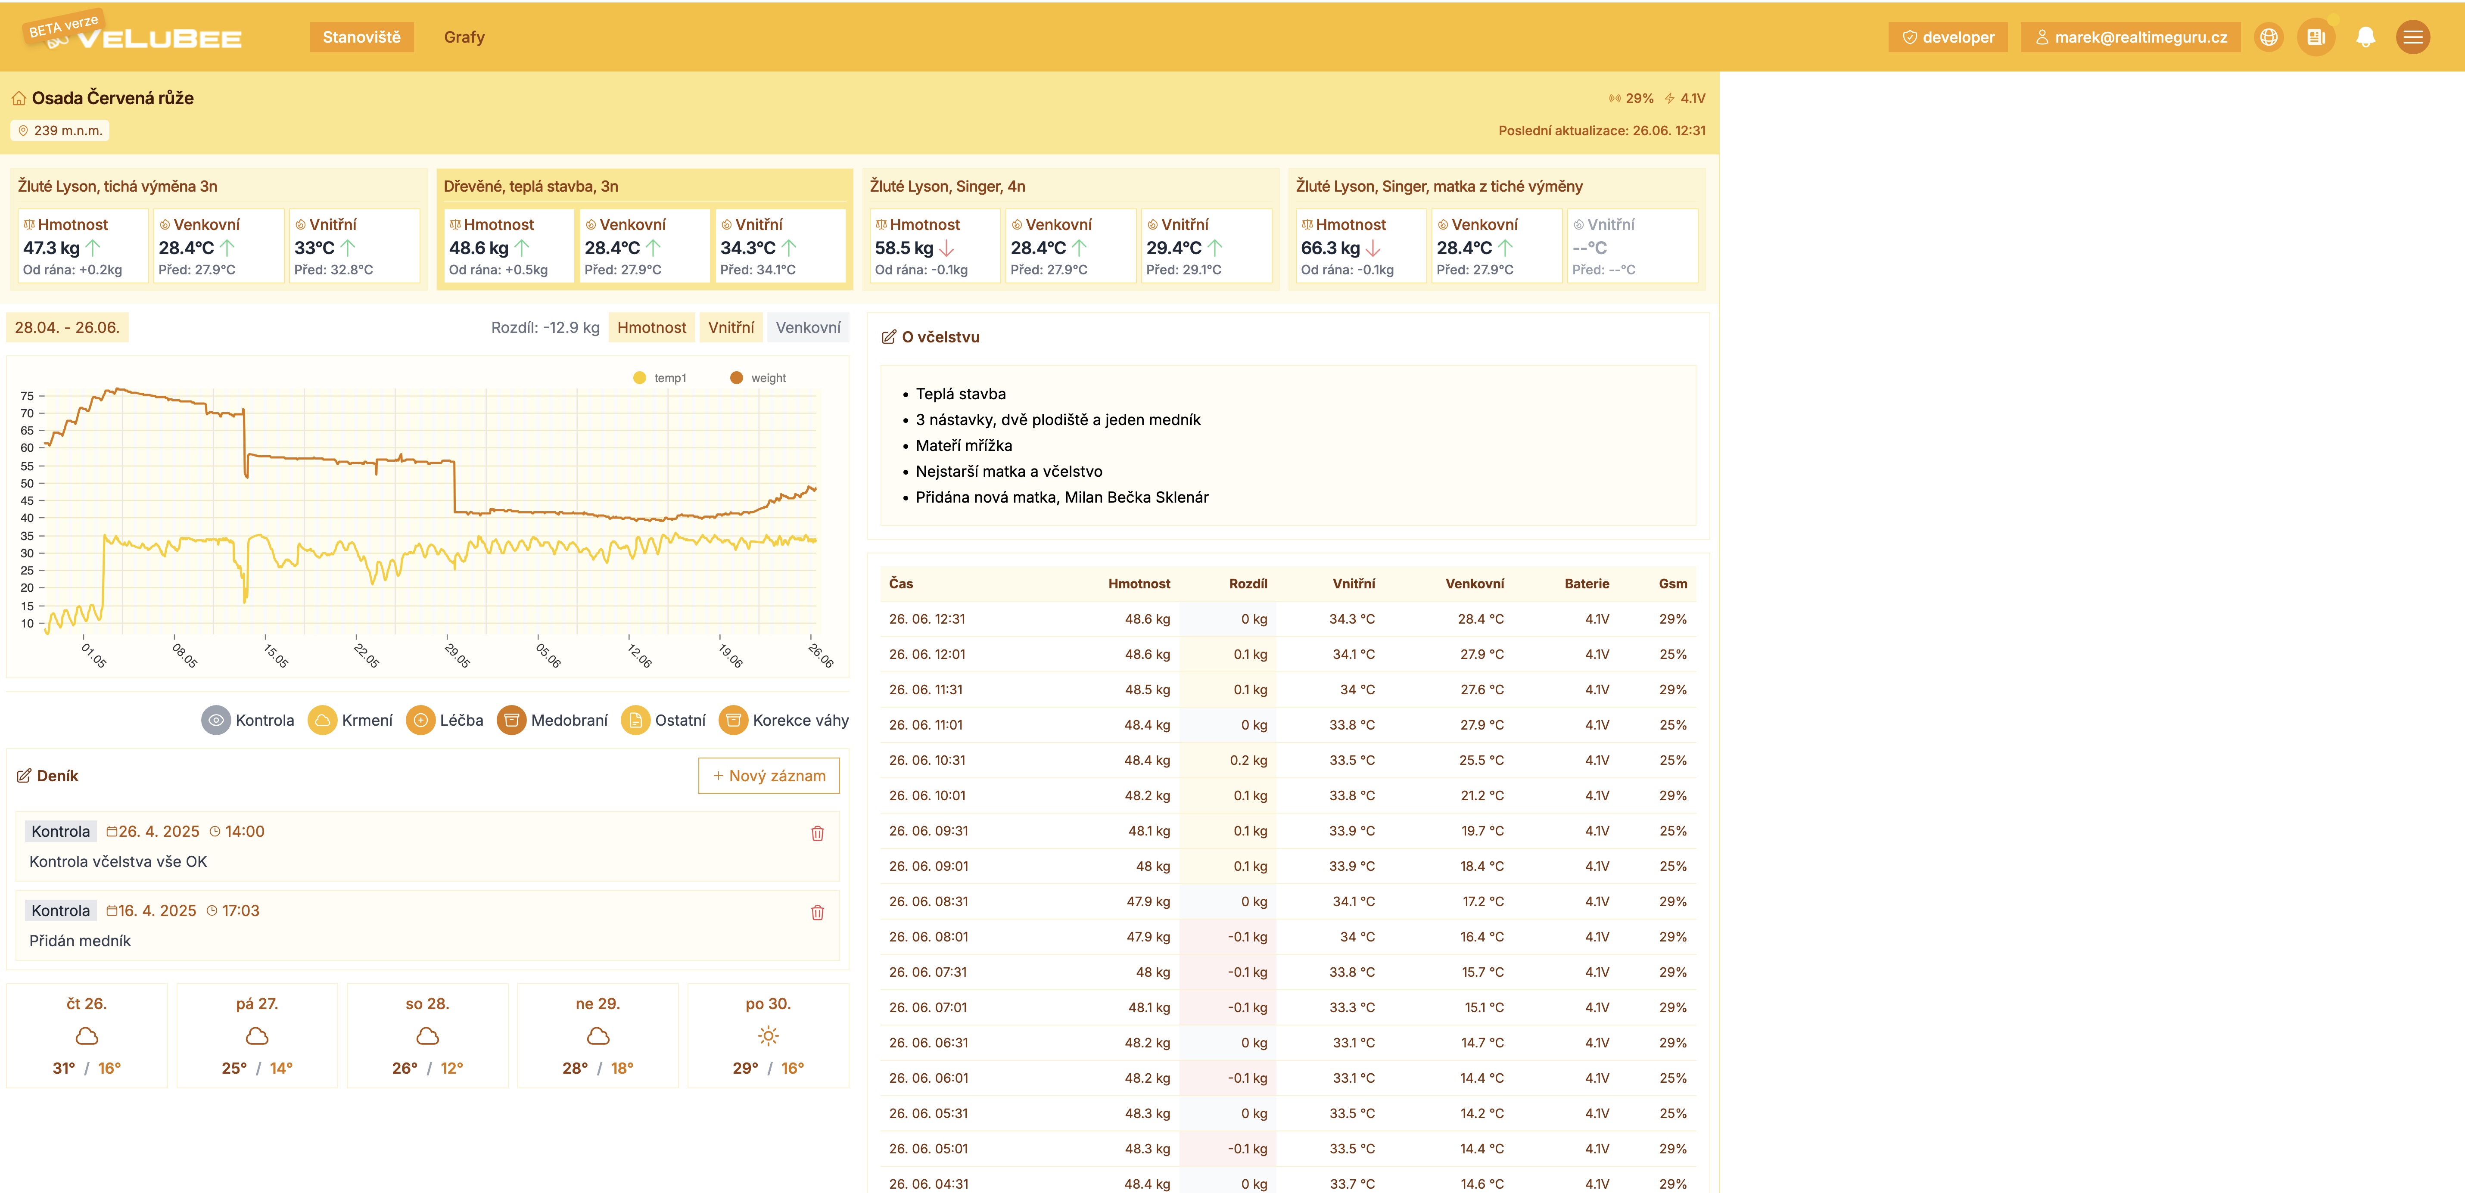Open notifications via the bell icon
The width and height of the screenshot is (2465, 1193).
2365,36
